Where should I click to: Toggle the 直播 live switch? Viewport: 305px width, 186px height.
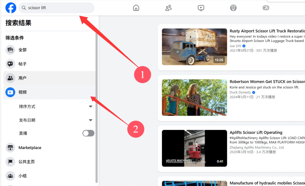[88, 133]
